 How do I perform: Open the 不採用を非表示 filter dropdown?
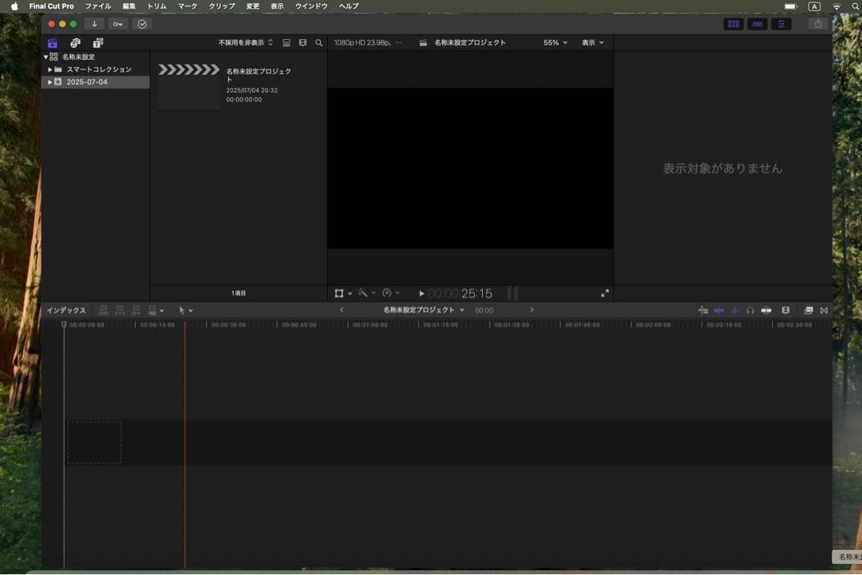click(x=246, y=43)
